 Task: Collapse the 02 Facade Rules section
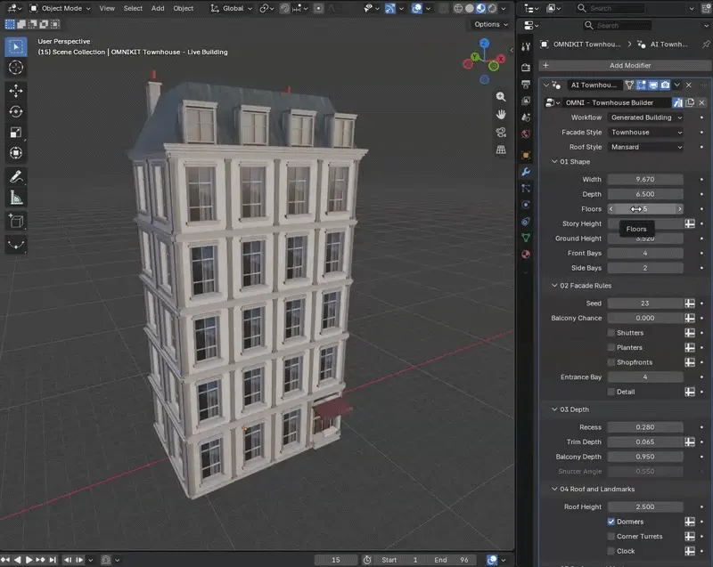coord(554,286)
